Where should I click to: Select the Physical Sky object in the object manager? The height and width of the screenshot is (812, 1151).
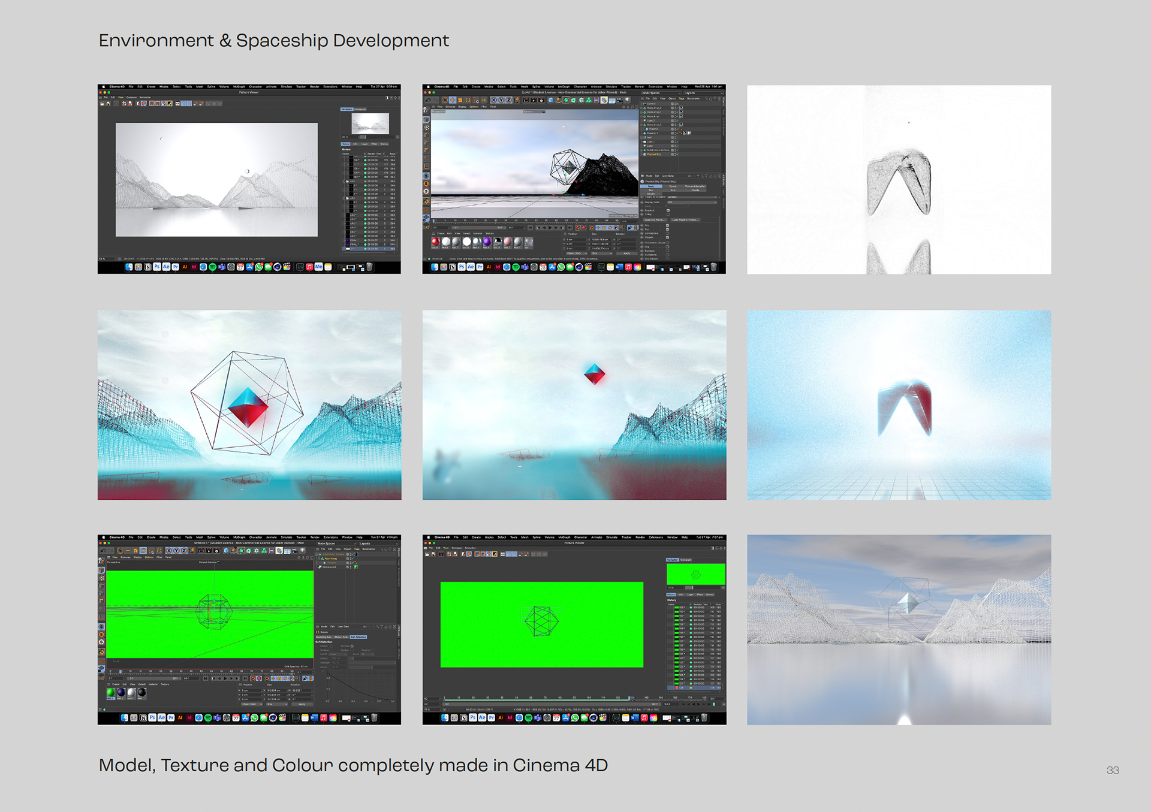click(x=653, y=154)
